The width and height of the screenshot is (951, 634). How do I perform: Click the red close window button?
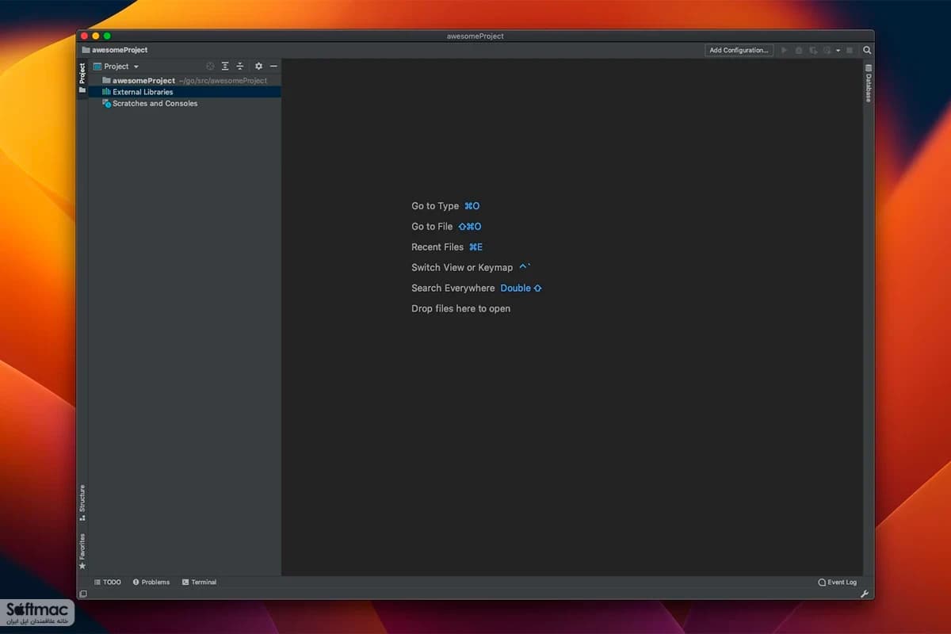pyautogui.click(x=85, y=36)
